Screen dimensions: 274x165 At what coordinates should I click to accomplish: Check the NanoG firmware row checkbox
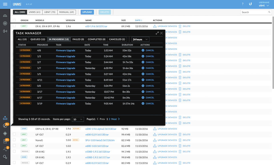pyautogui.click(x=14, y=140)
